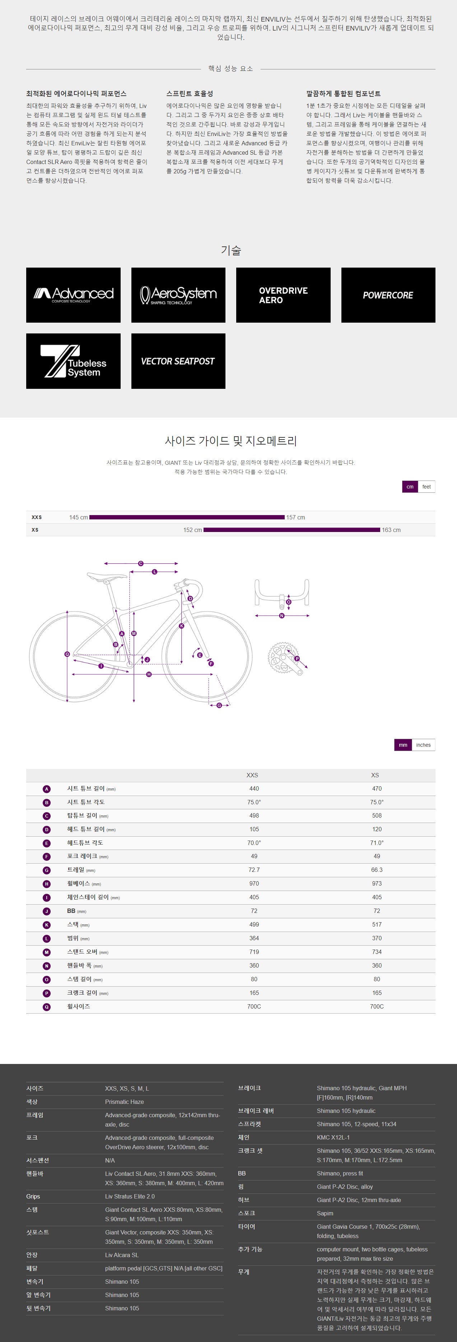Open the Tubeless System tile
This screenshot has height=1342, width=457.
pyautogui.click(x=73, y=361)
